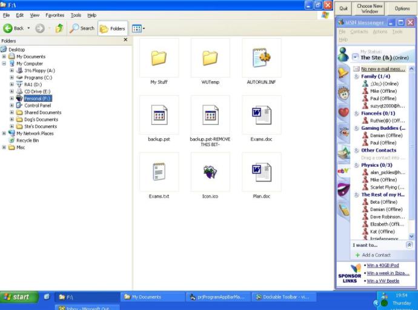This screenshot has height=310, width=418.
Task: Click the 'Win a 40GB iPod' link
Action: pos(383,266)
